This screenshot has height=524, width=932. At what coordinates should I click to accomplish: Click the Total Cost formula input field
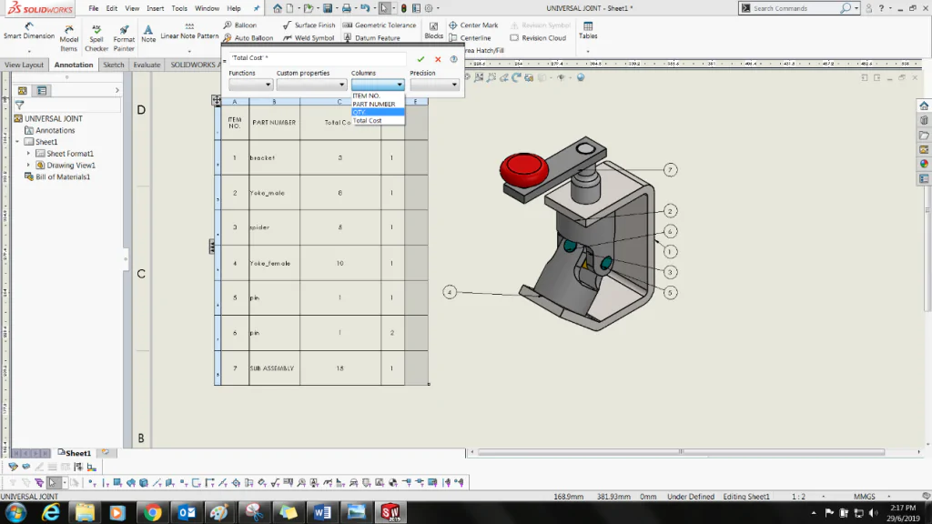click(x=318, y=58)
